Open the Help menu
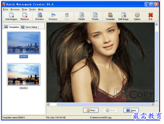The height and width of the screenshot is (124, 164). click(x=41, y=9)
